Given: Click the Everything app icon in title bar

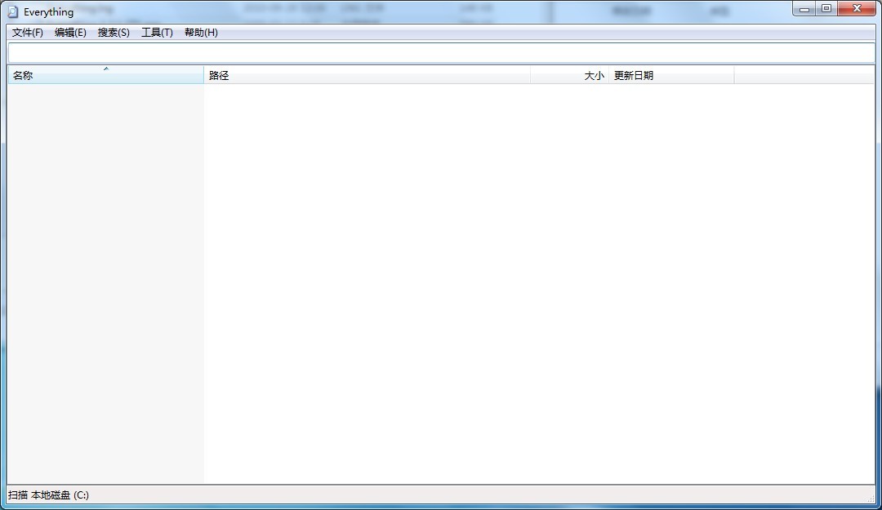Looking at the screenshot, I should coord(13,11).
